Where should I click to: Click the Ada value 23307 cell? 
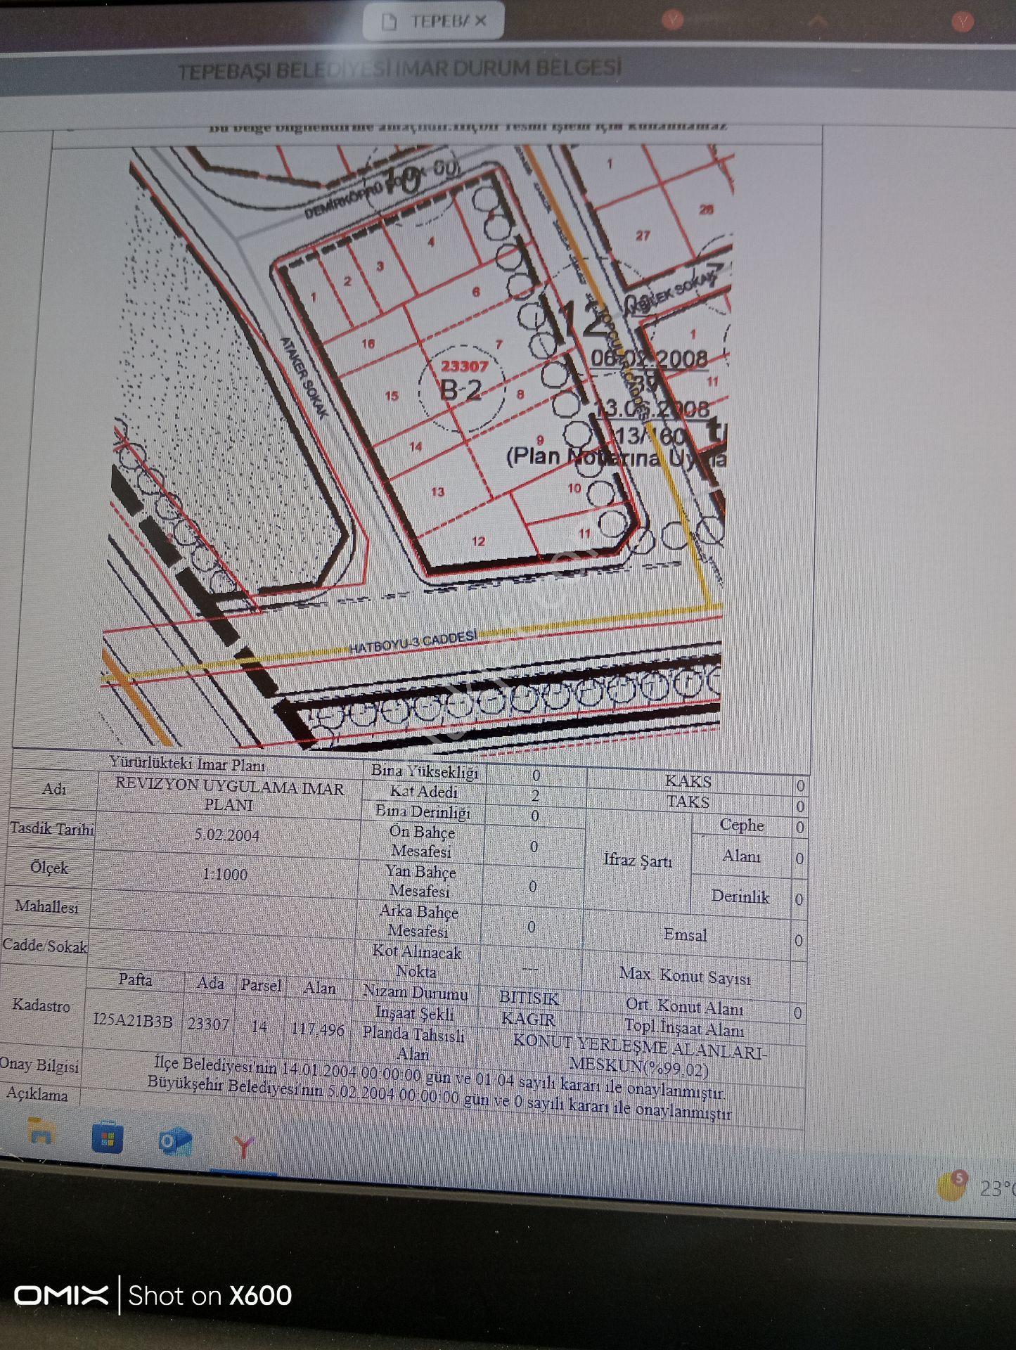(x=209, y=1024)
